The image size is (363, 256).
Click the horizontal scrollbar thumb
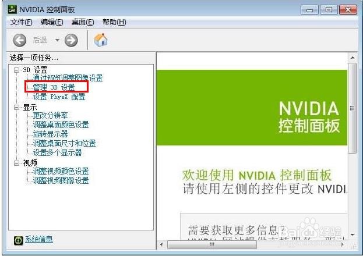point(212,244)
